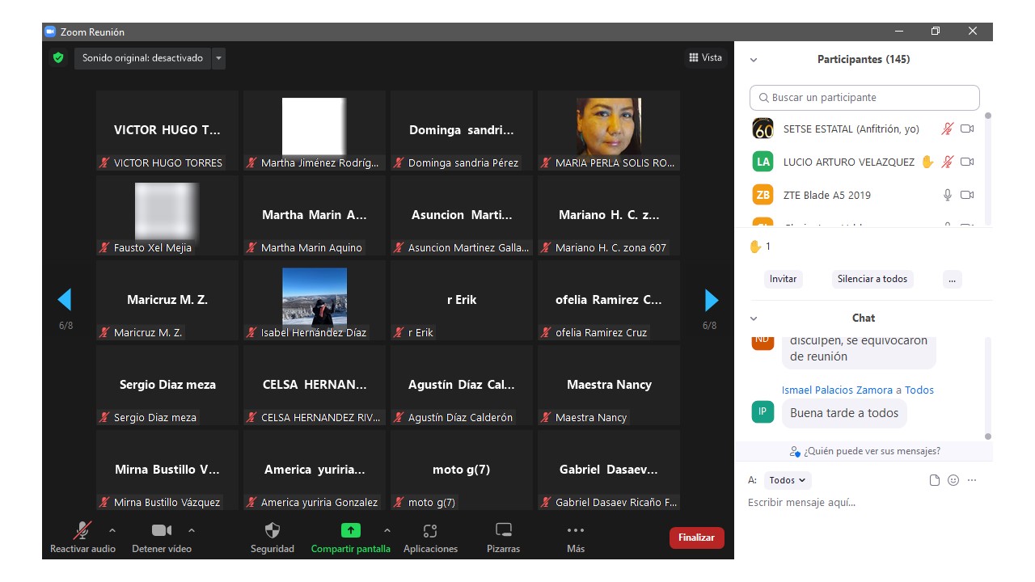Lower LUCIO ARTURO VELAZQUEZ raised hand
The height and width of the screenshot is (582, 1035).
927,162
